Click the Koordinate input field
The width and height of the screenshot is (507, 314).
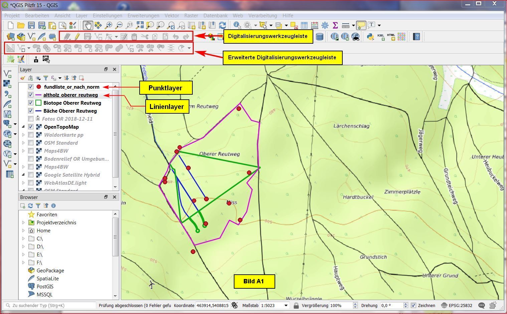[212, 305]
